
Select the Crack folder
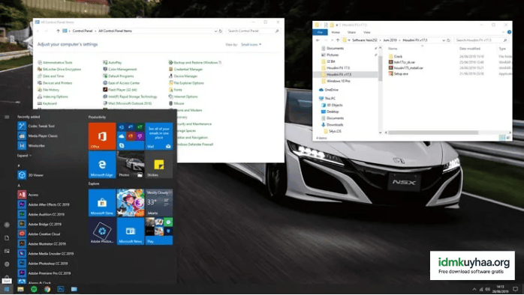(396, 56)
